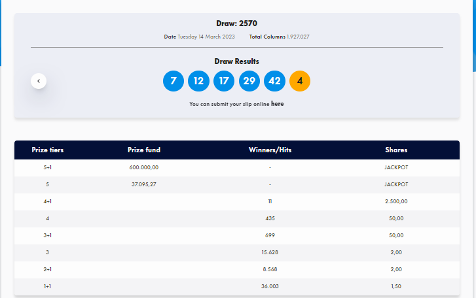Image resolution: width=476 pixels, height=298 pixels.
Task: Click the blue ball numbered 12
Action: pyautogui.click(x=198, y=81)
